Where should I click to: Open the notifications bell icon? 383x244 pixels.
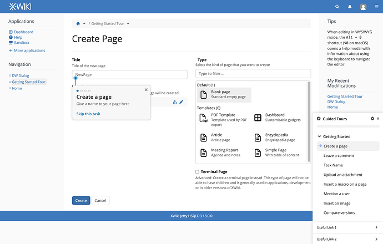pos(350,7)
